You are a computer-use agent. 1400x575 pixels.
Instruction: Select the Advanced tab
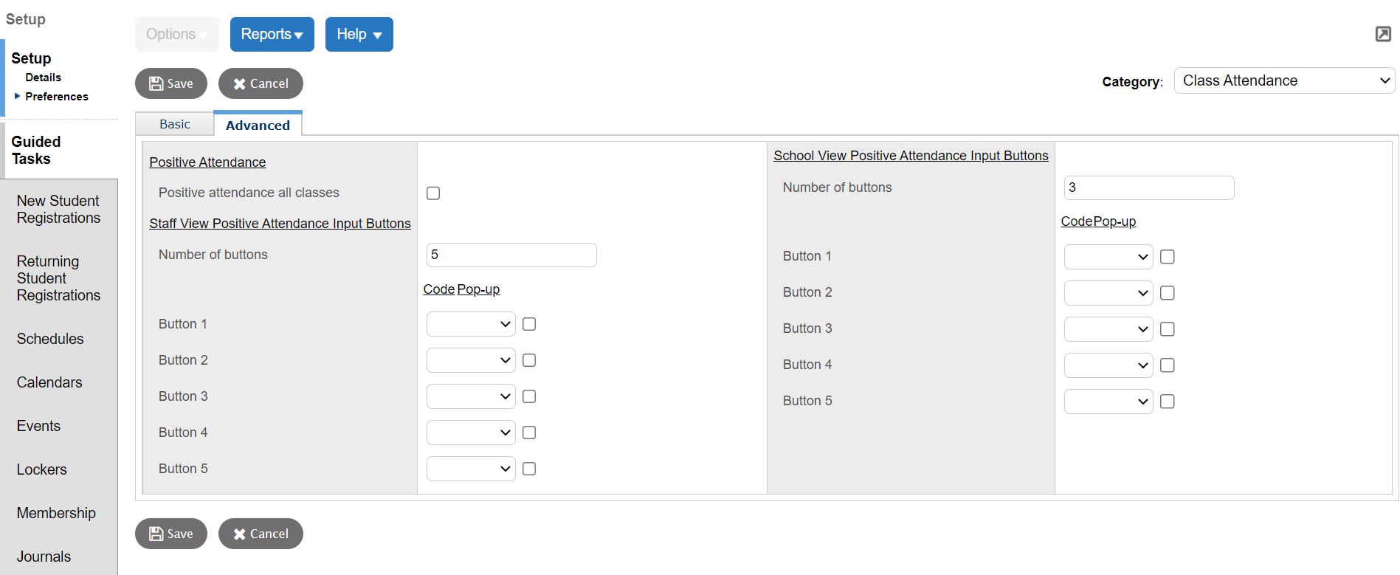(x=258, y=125)
